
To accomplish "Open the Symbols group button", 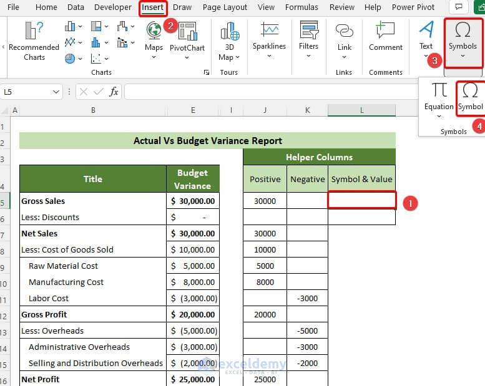I will pyautogui.click(x=463, y=42).
